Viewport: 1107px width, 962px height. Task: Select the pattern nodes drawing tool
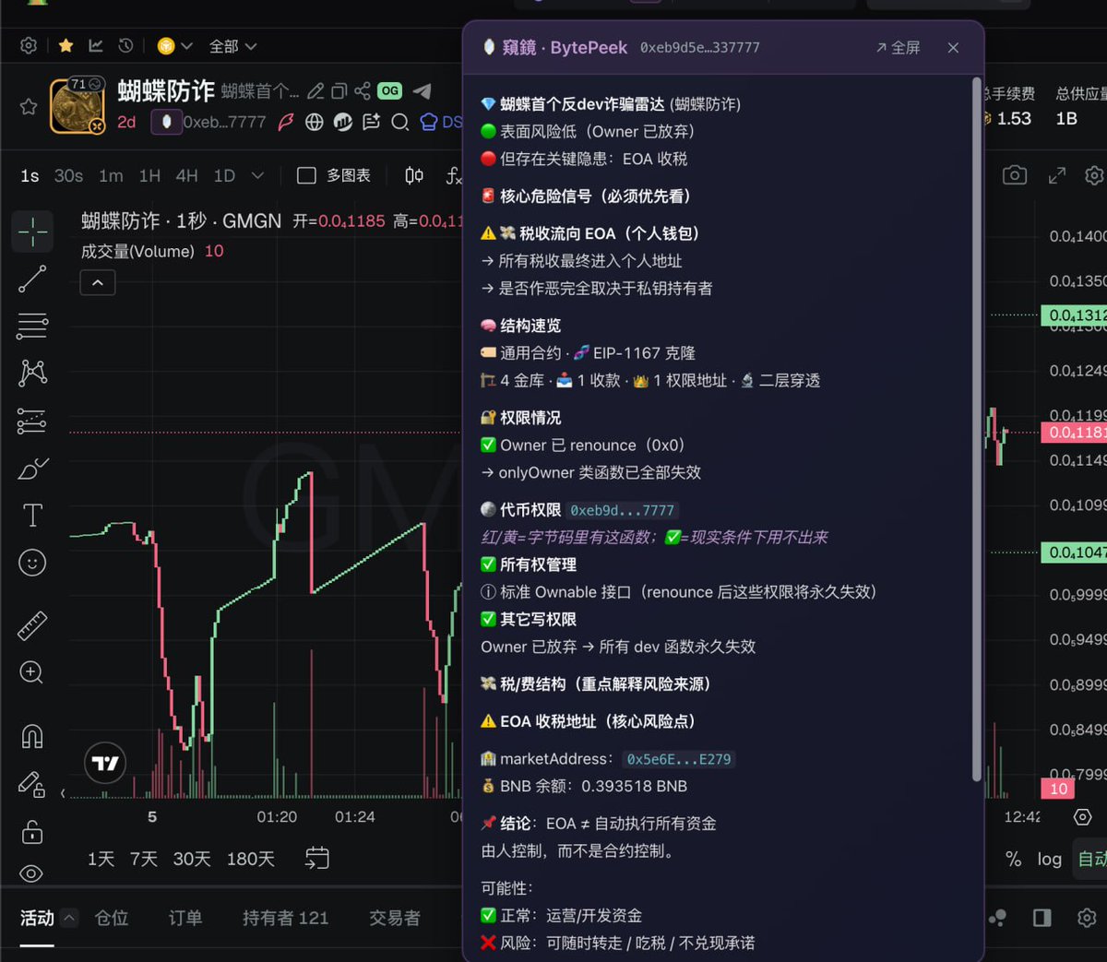[32, 373]
